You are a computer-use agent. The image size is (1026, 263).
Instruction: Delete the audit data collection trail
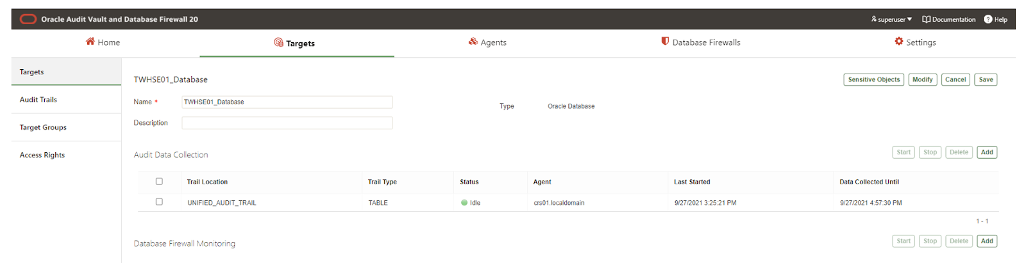click(959, 152)
